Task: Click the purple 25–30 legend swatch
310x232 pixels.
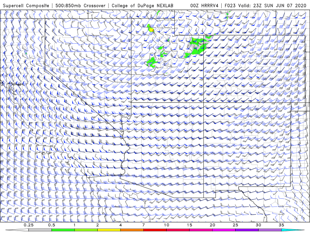Action: click(x=247, y=230)
